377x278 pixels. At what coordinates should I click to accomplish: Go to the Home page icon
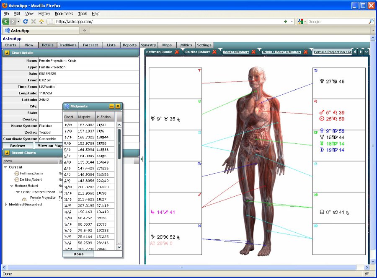41,21
